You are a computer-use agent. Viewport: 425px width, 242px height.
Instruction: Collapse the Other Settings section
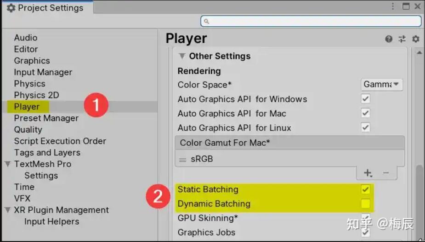182,56
